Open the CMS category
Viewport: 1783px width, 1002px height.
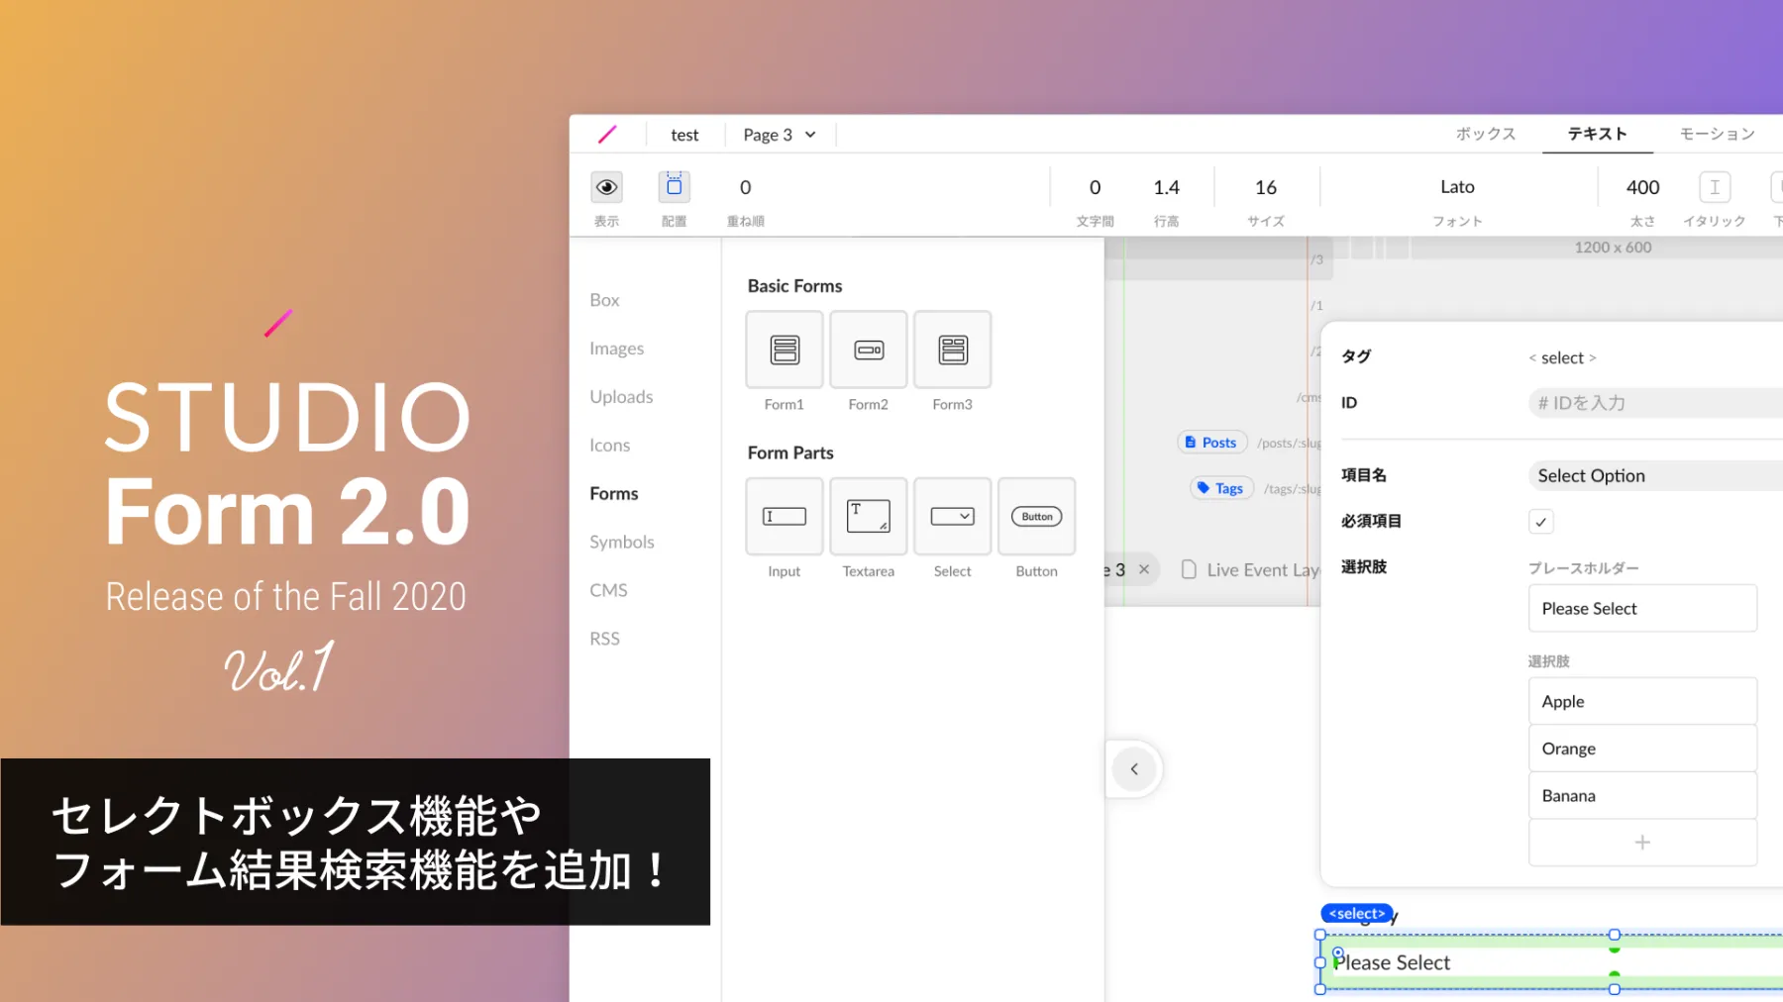pyautogui.click(x=608, y=590)
